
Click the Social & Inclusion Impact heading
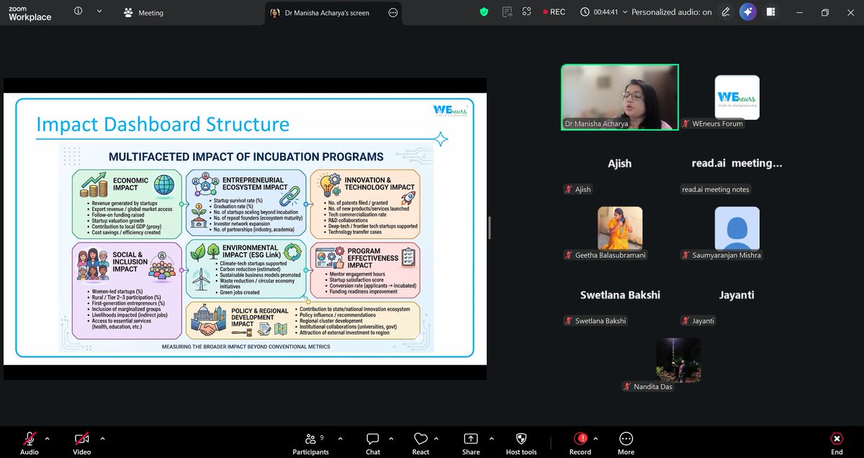(x=130, y=261)
